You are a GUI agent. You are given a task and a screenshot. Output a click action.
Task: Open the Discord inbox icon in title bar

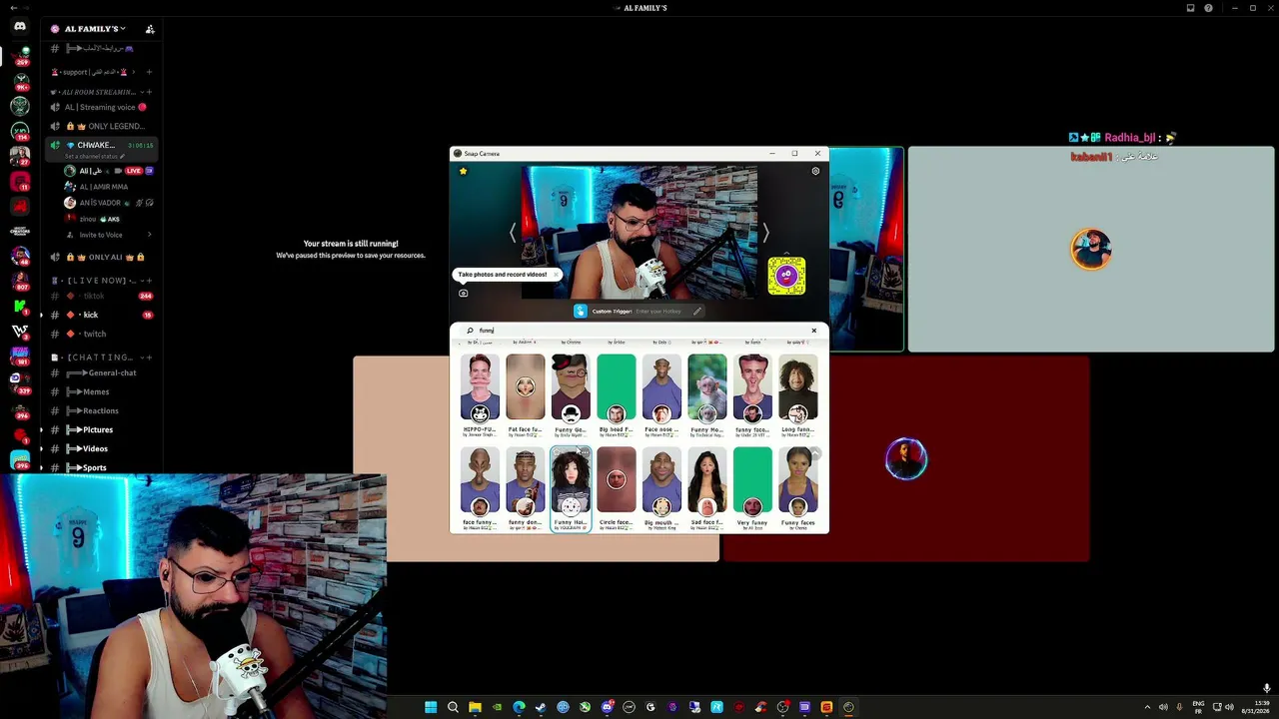(1190, 8)
